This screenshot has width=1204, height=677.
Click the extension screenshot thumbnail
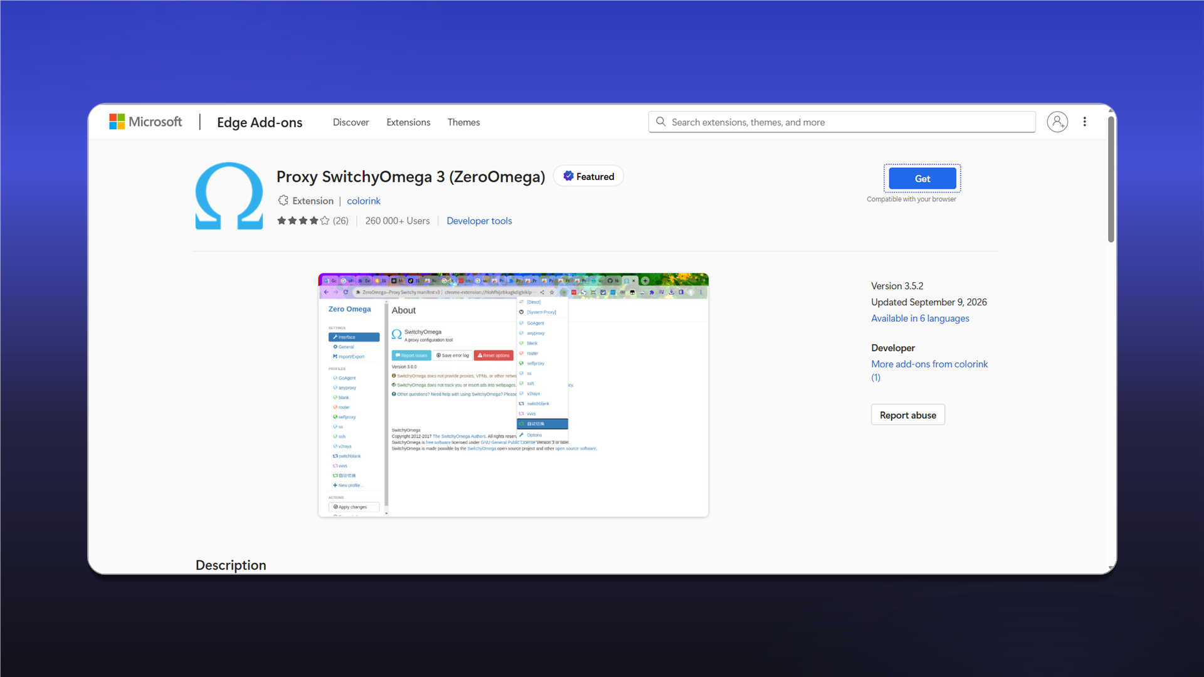point(514,395)
